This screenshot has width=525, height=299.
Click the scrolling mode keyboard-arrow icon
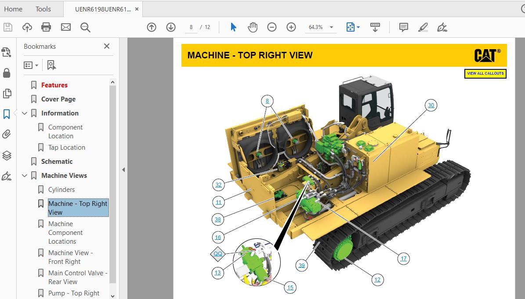pyautogui.click(x=375, y=27)
